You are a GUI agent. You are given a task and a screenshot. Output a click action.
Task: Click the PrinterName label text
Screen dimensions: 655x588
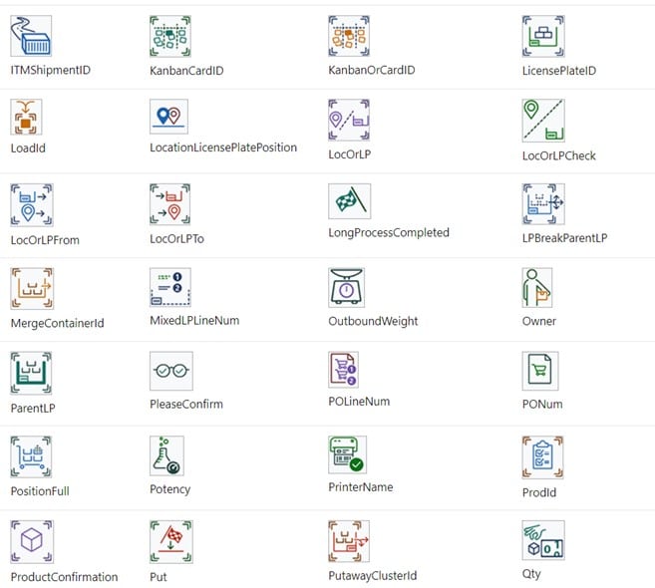click(x=361, y=487)
